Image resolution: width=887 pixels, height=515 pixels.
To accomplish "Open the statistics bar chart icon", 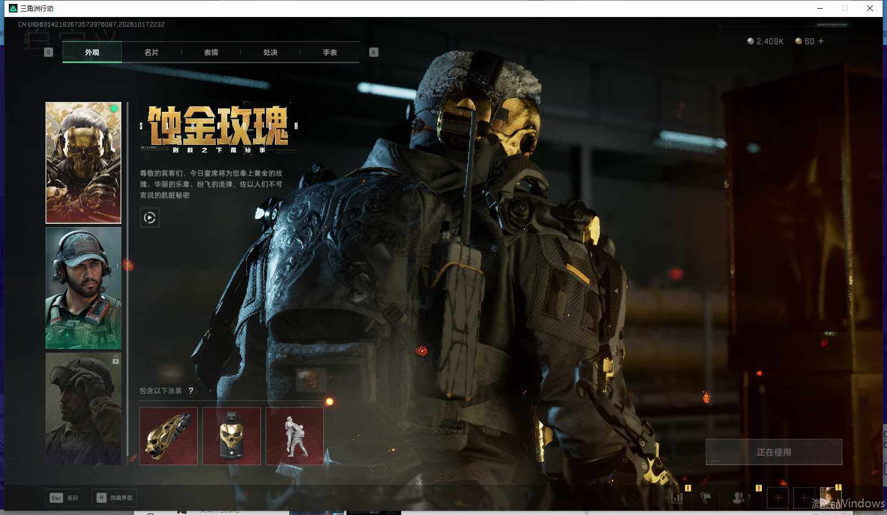I will pyautogui.click(x=678, y=497).
